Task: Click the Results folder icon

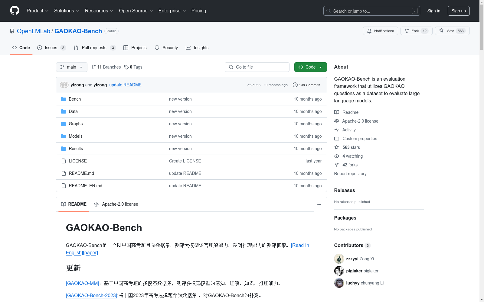Action: tap(64, 149)
